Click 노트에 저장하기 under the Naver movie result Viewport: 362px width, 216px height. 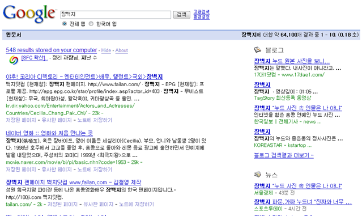[95, 170]
